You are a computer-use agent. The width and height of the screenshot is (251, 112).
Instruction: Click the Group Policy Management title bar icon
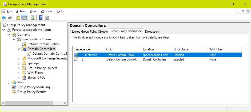5,4
